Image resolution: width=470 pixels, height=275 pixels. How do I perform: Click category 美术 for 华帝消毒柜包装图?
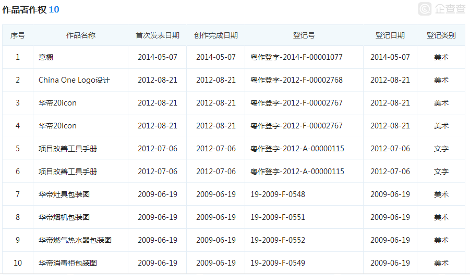[x=441, y=263]
